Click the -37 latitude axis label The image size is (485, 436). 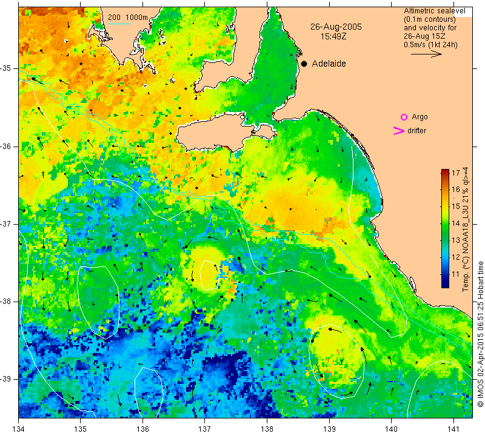(x=6, y=223)
